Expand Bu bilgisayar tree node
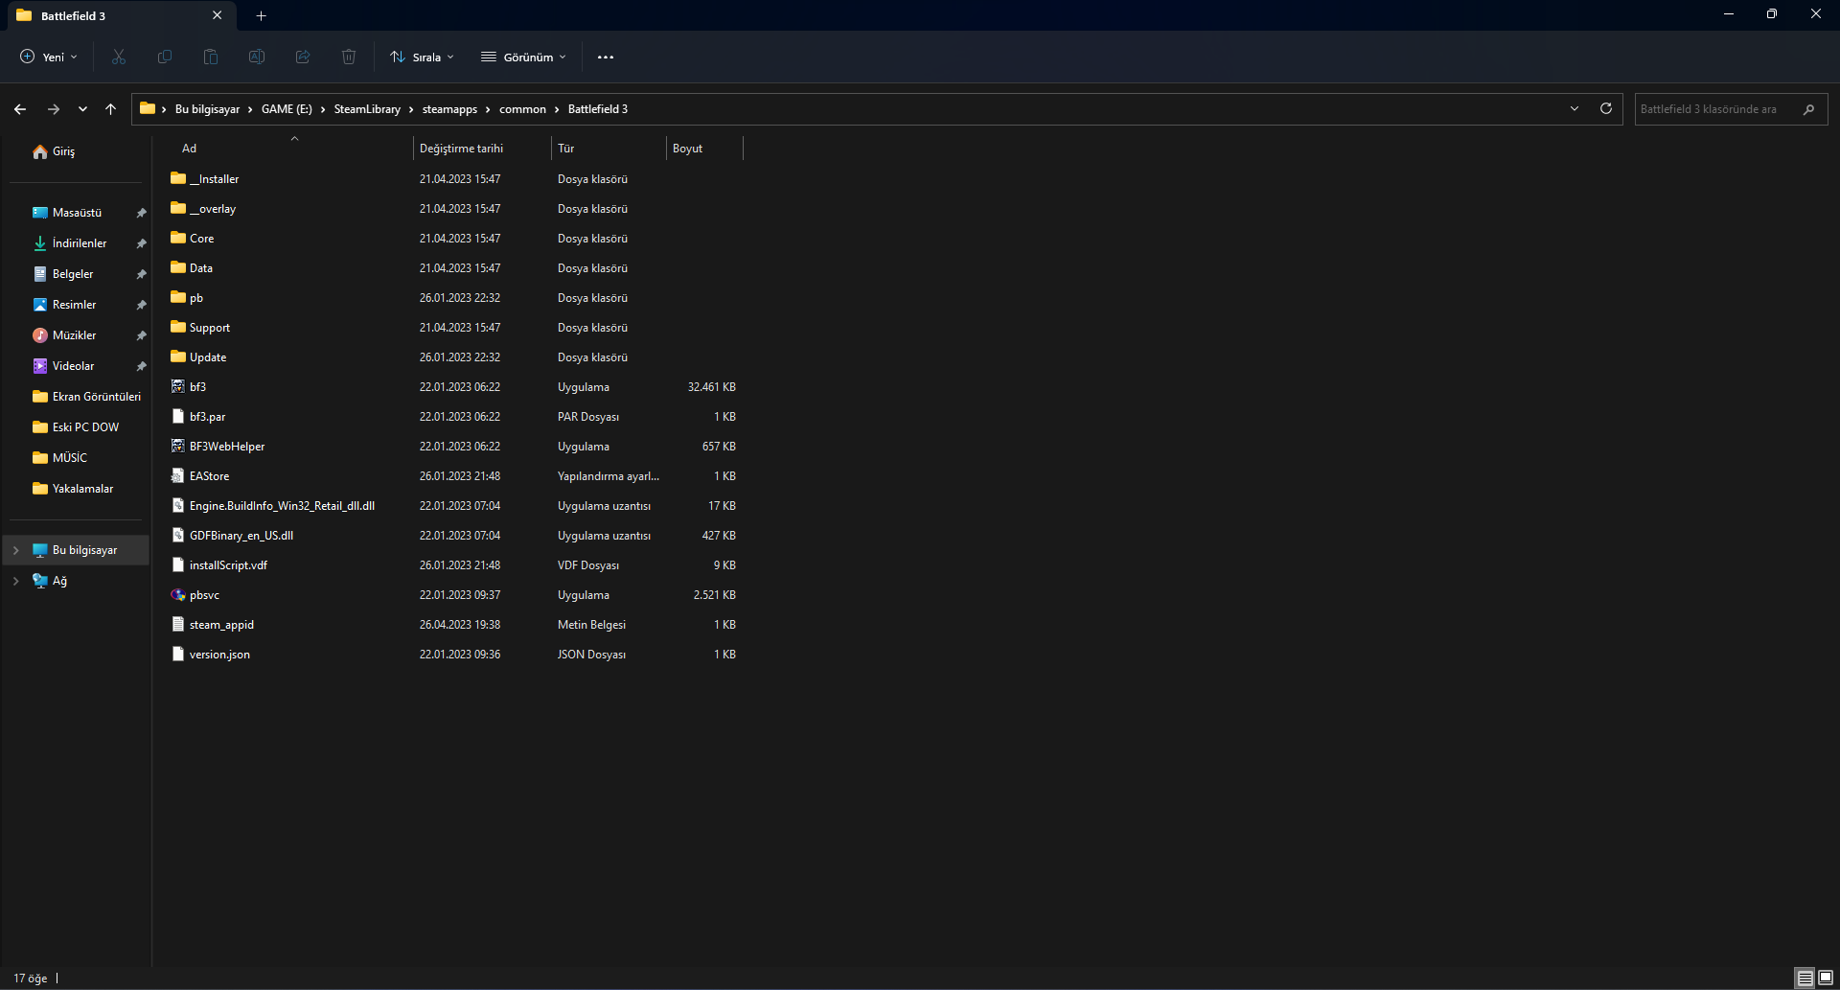The width and height of the screenshot is (1840, 990). point(15,550)
